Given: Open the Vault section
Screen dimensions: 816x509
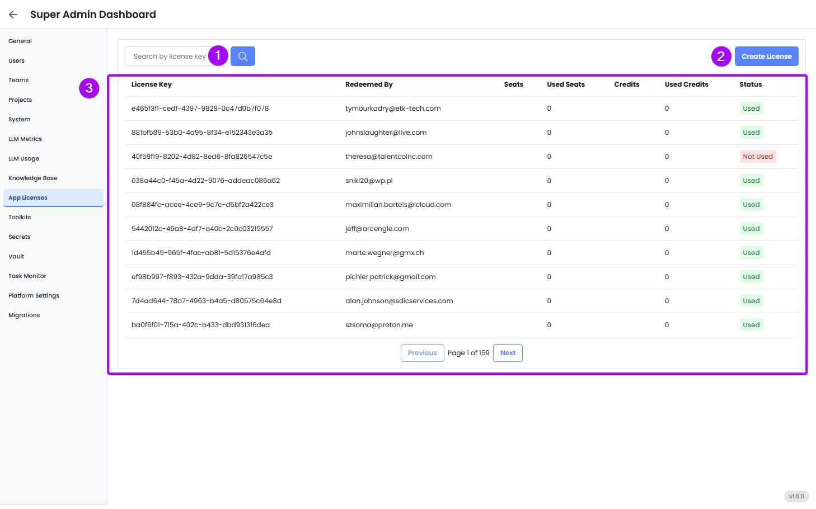Looking at the screenshot, I should click(16, 256).
